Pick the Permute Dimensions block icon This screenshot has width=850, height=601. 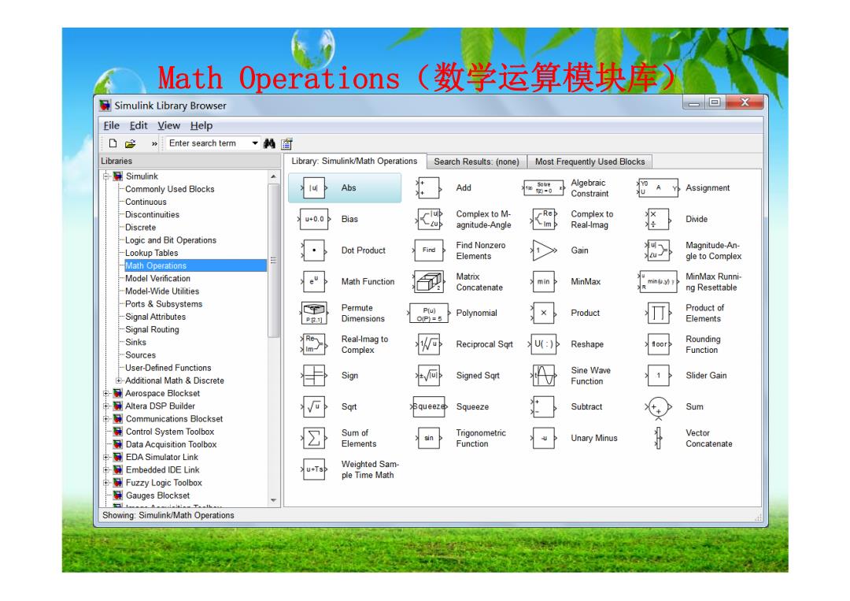[314, 313]
